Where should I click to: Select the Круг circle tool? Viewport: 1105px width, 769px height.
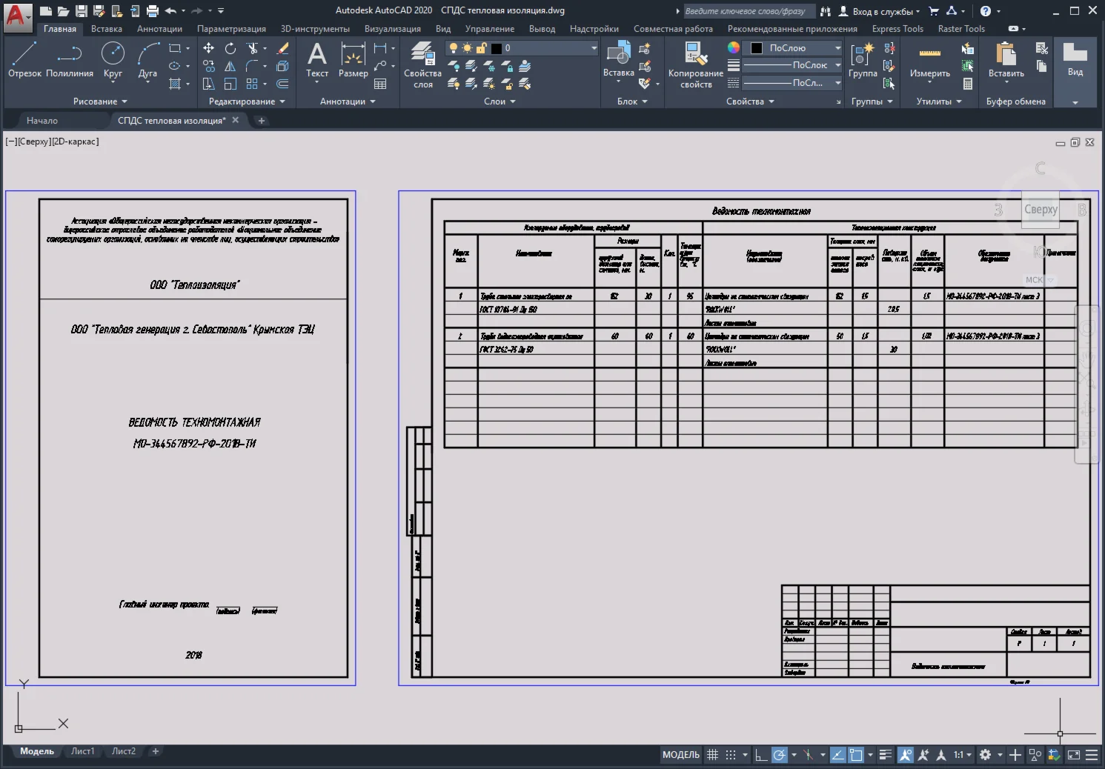[x=113, y=59]
